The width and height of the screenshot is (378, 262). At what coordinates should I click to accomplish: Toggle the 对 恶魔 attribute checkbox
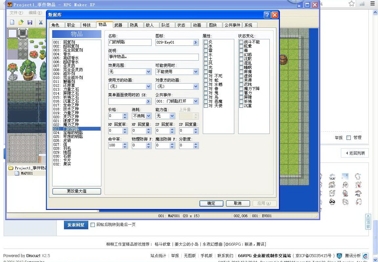[x=206, y=102]
